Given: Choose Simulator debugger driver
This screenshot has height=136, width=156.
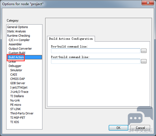Looking at the screenshot, I should point(16,70).
